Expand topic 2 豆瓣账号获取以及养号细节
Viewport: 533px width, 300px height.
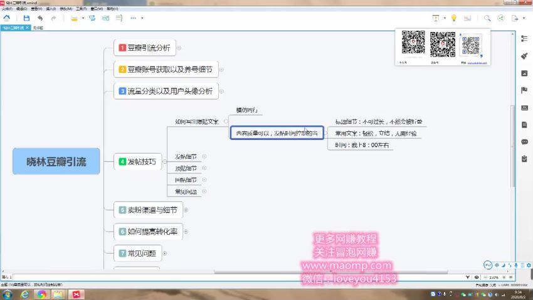(221, 70)
